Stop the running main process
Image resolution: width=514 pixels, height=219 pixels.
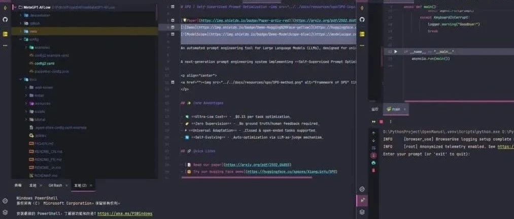click(x=381, y=122)
